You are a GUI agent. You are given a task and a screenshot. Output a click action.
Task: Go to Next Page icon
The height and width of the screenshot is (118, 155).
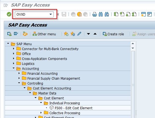coord(128,14)
